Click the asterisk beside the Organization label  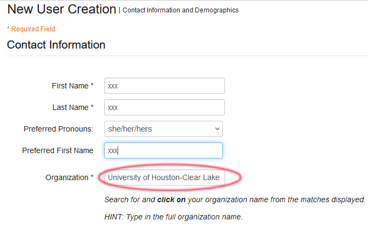92,177
